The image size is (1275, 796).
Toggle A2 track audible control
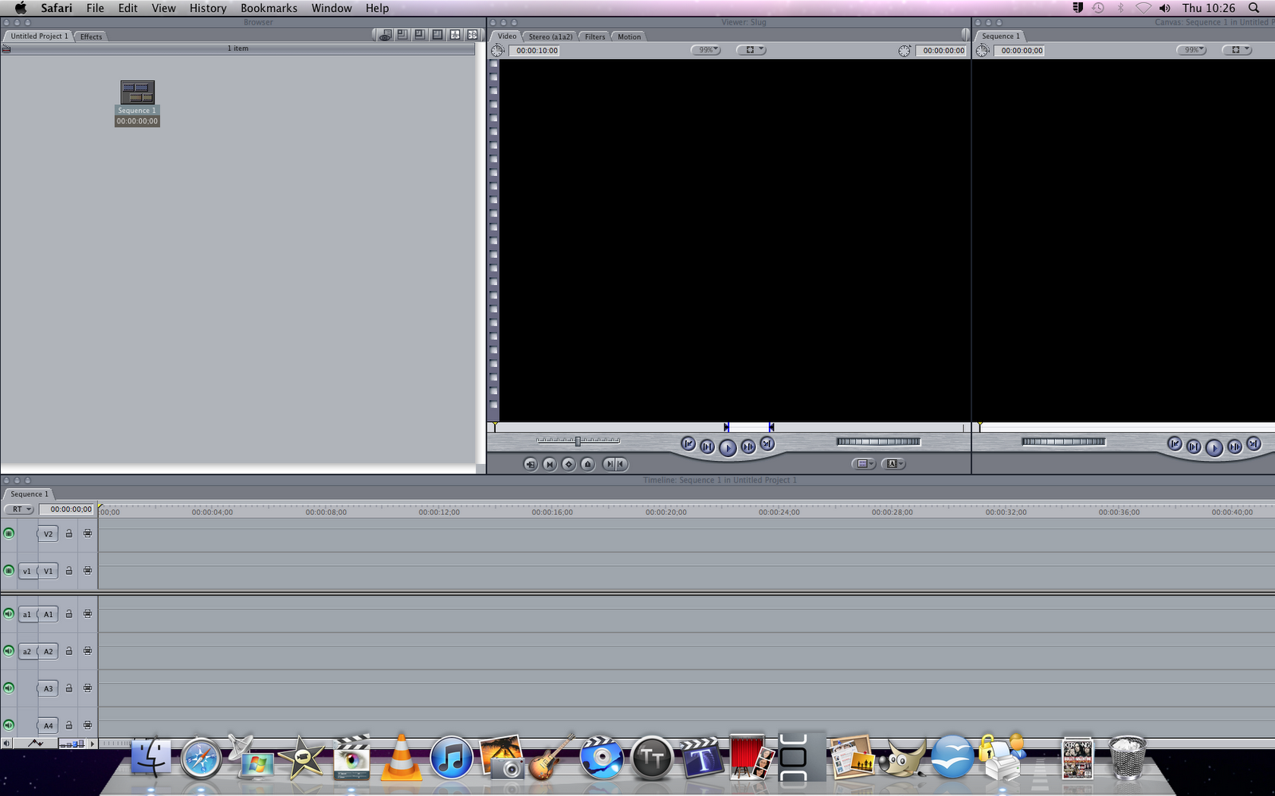point(9,651)
